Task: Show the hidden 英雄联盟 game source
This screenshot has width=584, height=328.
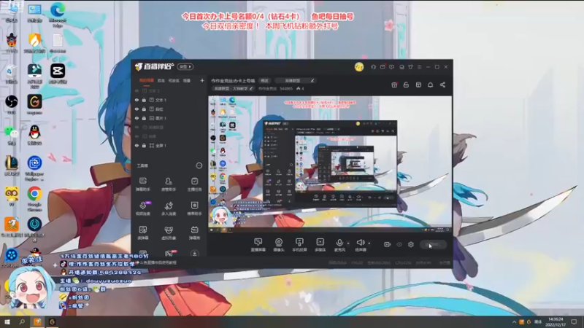Action: (137, 127)
